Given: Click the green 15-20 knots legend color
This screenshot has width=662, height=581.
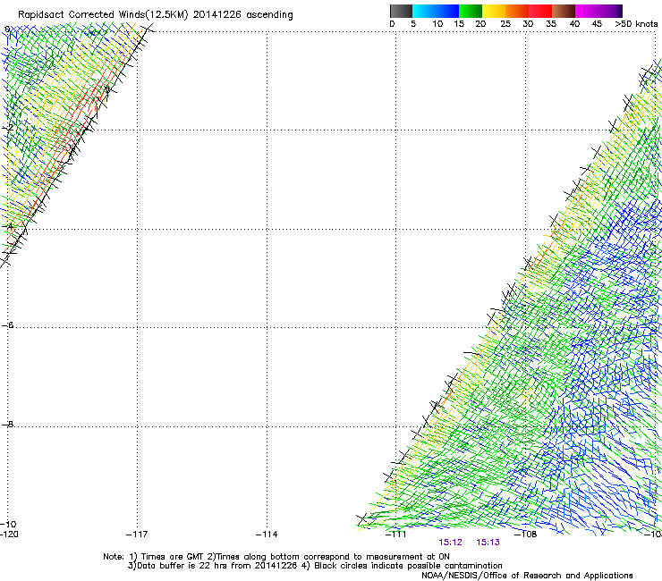Looking at the screenshot, I should click(x=471, y=11).
